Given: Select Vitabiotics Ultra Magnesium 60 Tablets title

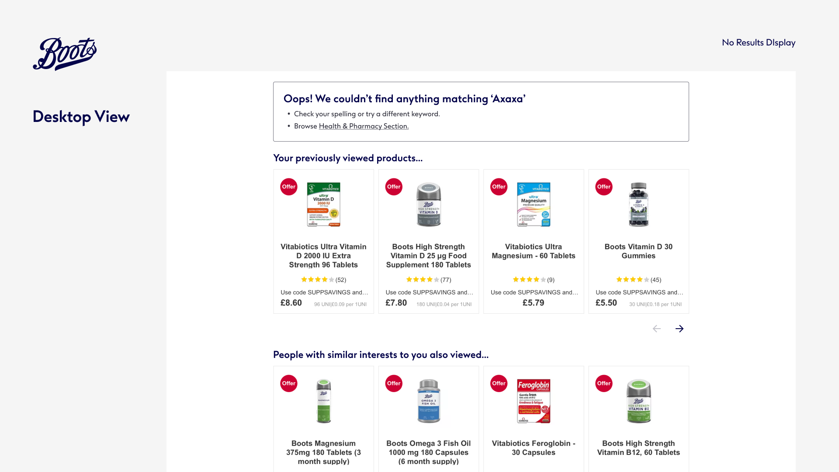Looking at the screenshot, I should (x=533, y=251).
